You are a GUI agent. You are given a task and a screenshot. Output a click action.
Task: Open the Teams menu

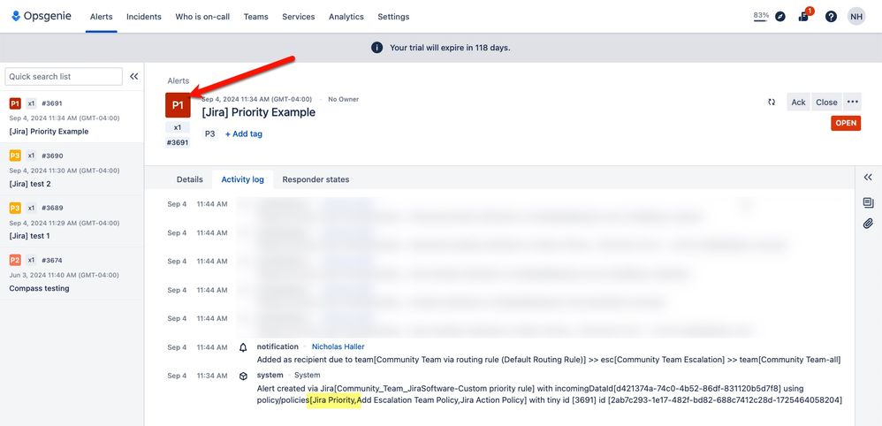(256, 17)
